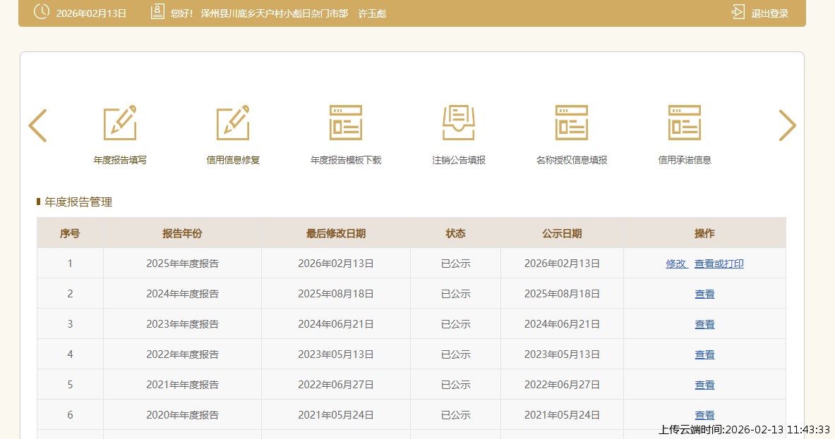The width and height of the screenshot is (835, 439).
Task: Open 查看 for the 2021 annual report
Action: click(x=704, y=385)
